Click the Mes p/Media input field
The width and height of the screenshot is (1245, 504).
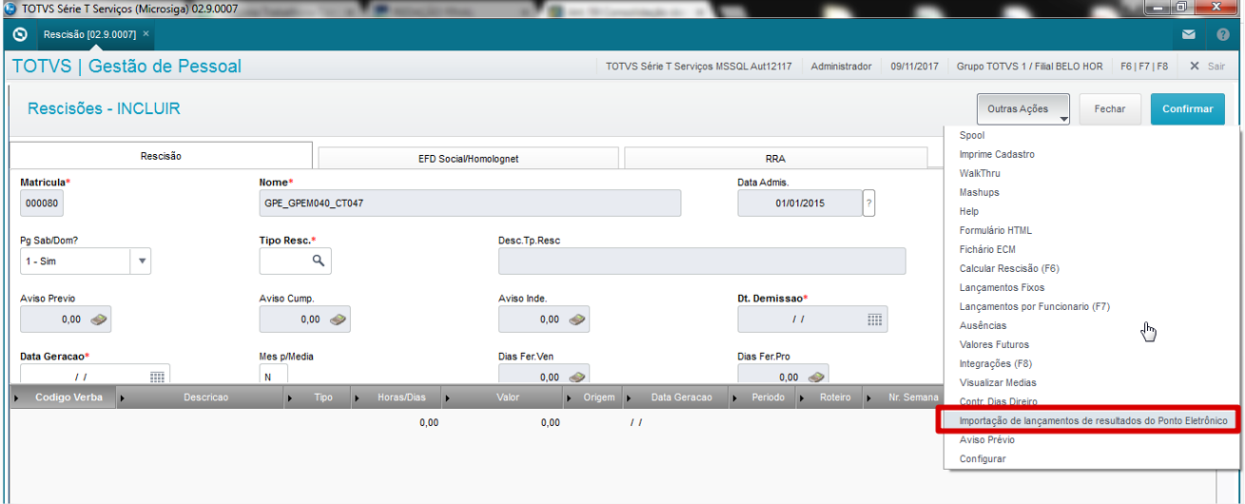pos(273,376)
